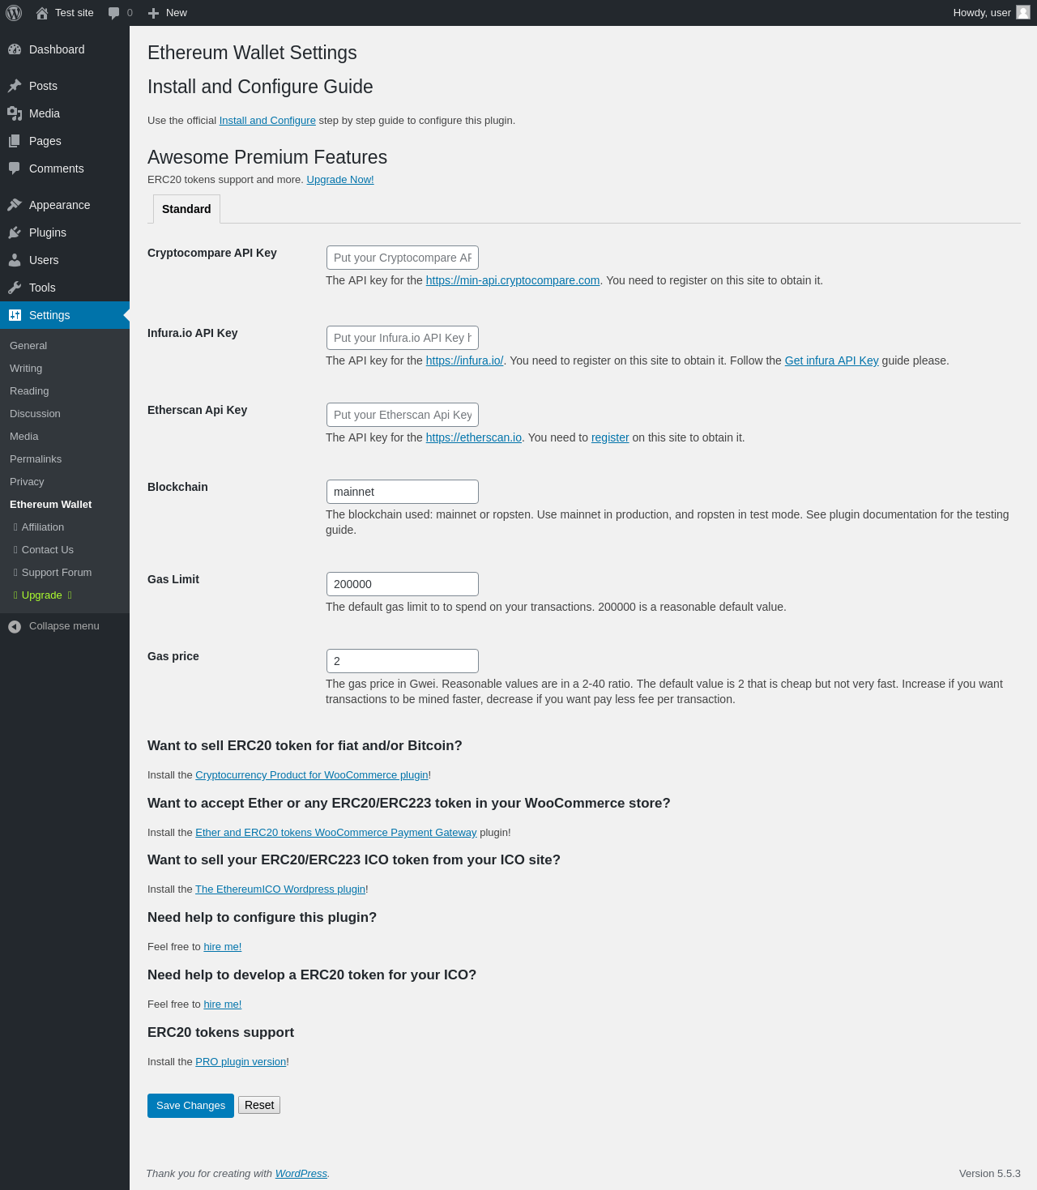Open the Test site home icon

(x=42, y=13)
